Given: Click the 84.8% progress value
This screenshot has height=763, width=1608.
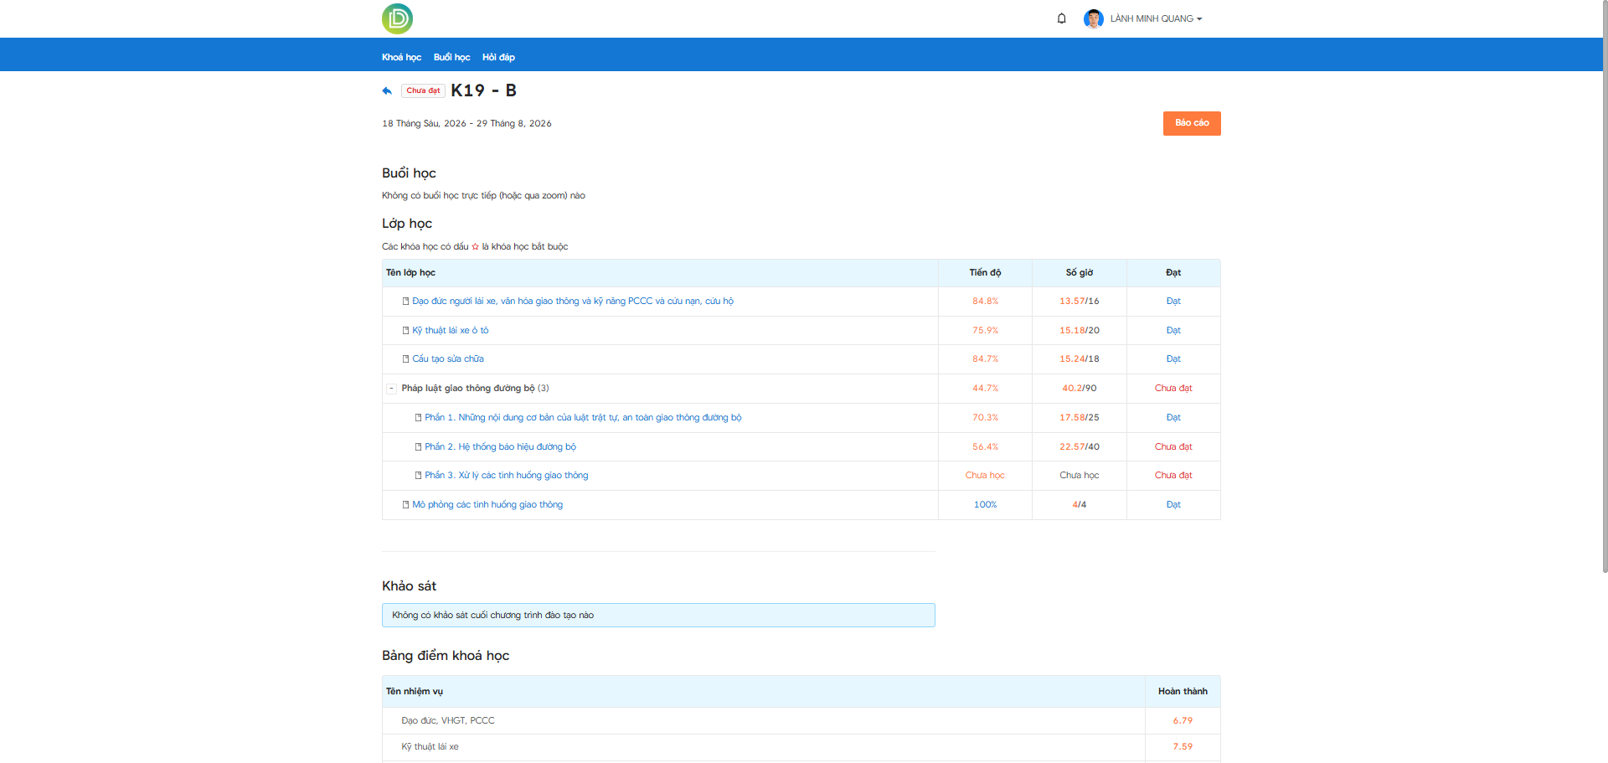Looking at the screenshot, I should [x=985, y=302].
